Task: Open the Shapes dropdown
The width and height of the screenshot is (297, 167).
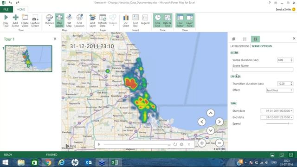Action: 113,20
